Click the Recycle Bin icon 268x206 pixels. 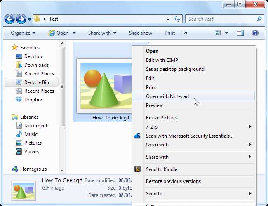pyautogui.click(x=19, y=82)
